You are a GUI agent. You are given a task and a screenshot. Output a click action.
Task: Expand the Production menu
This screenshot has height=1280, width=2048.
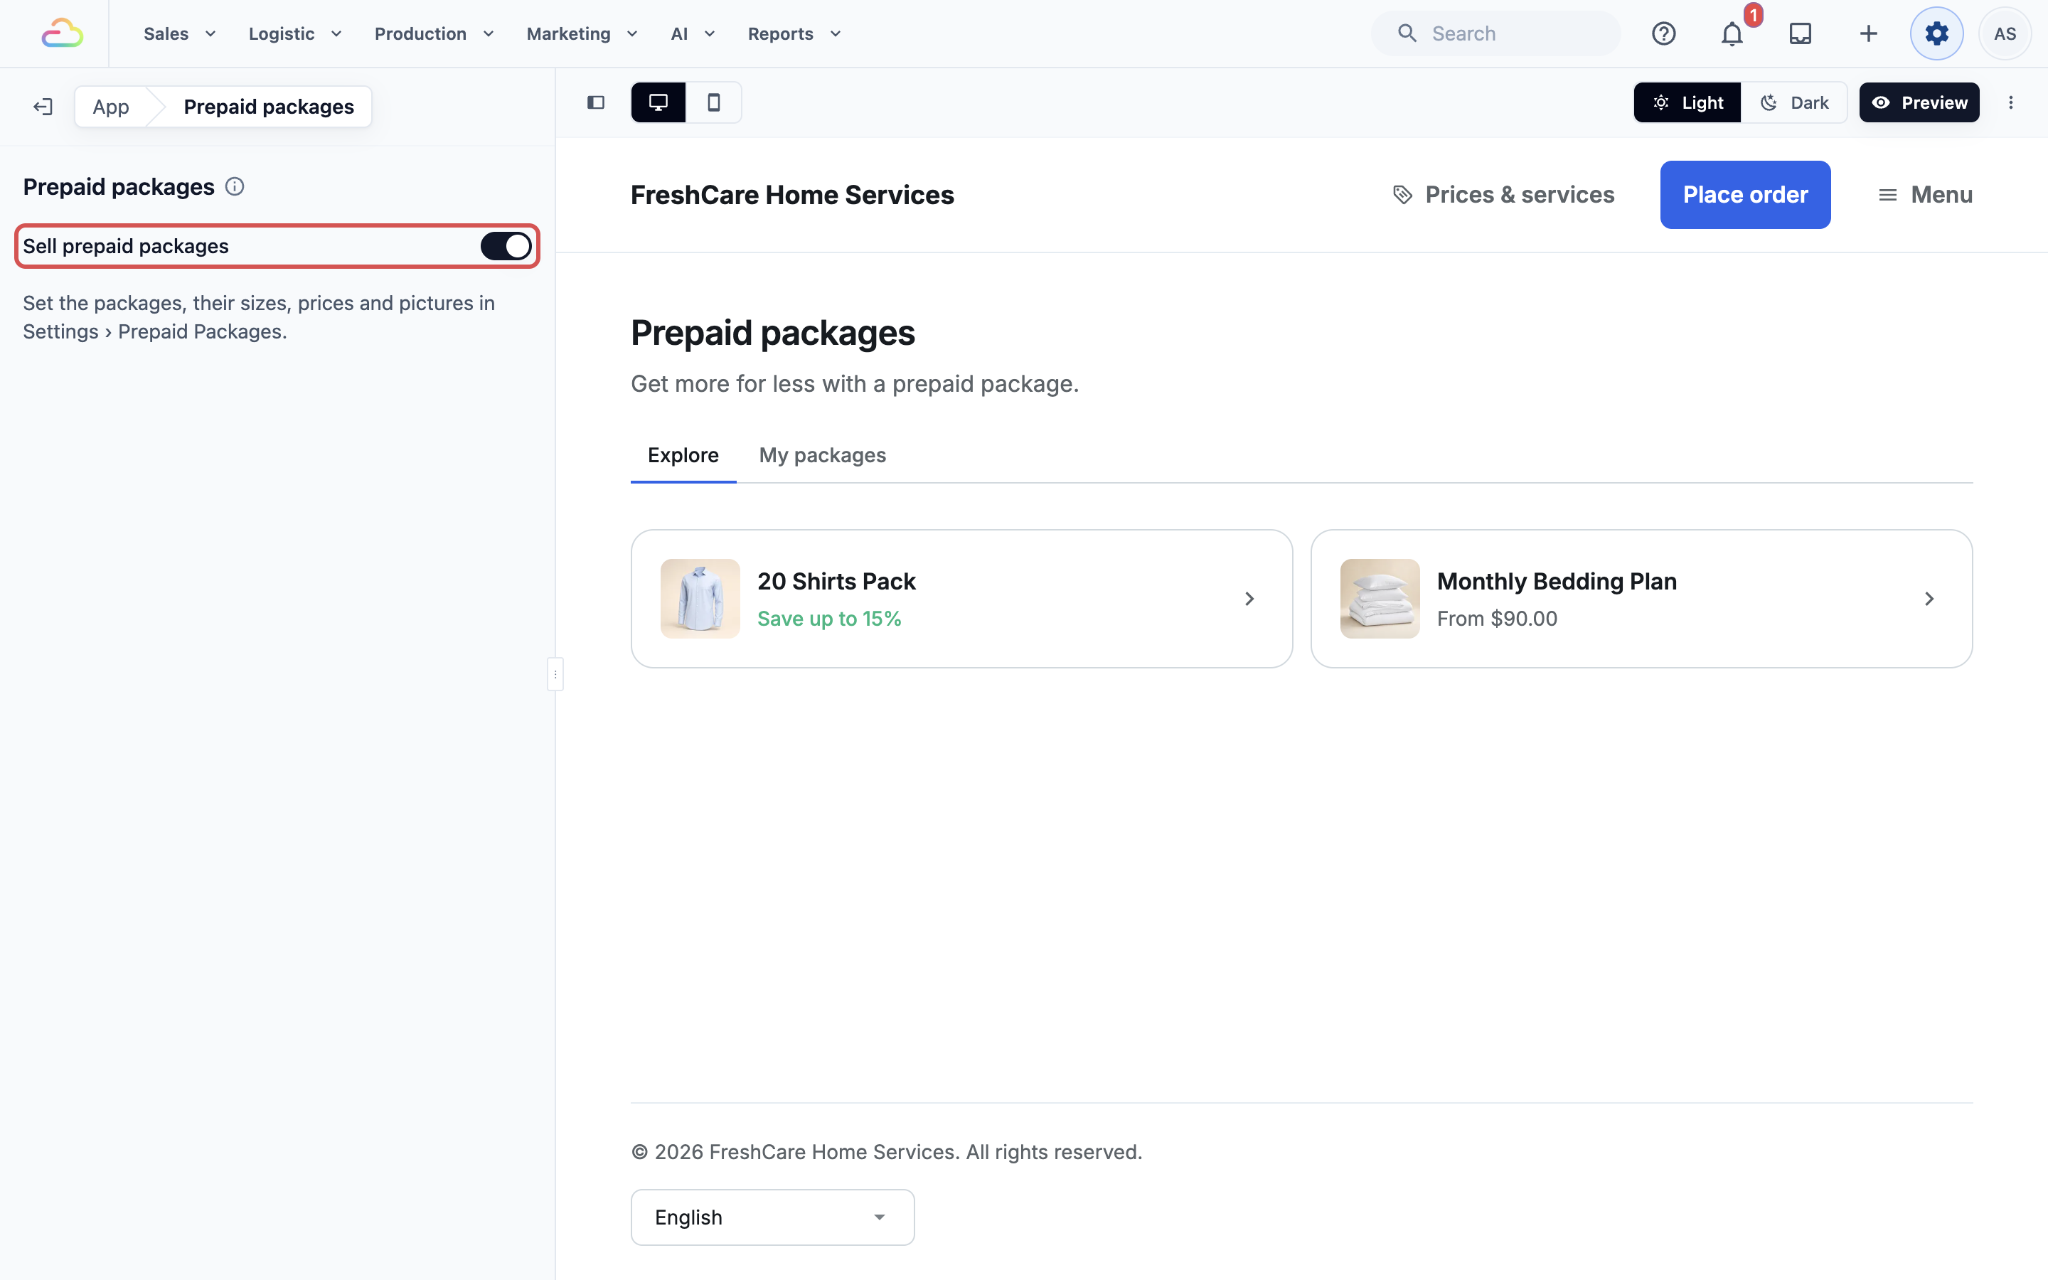coord(434,34)
